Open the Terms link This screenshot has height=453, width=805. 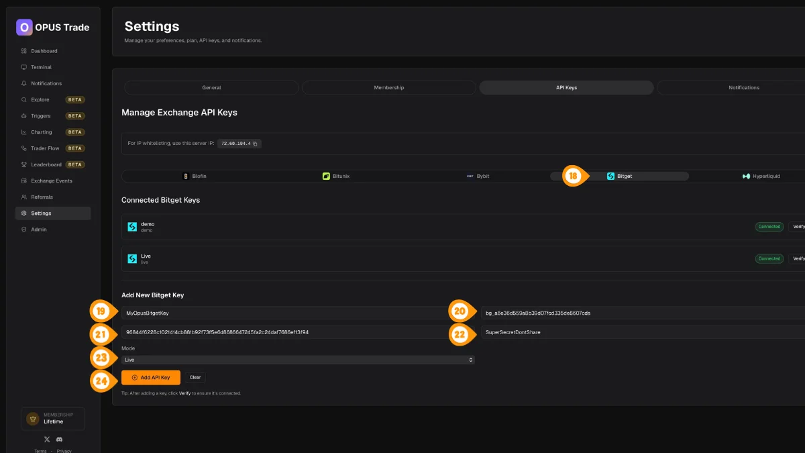(x=40, y=451)
